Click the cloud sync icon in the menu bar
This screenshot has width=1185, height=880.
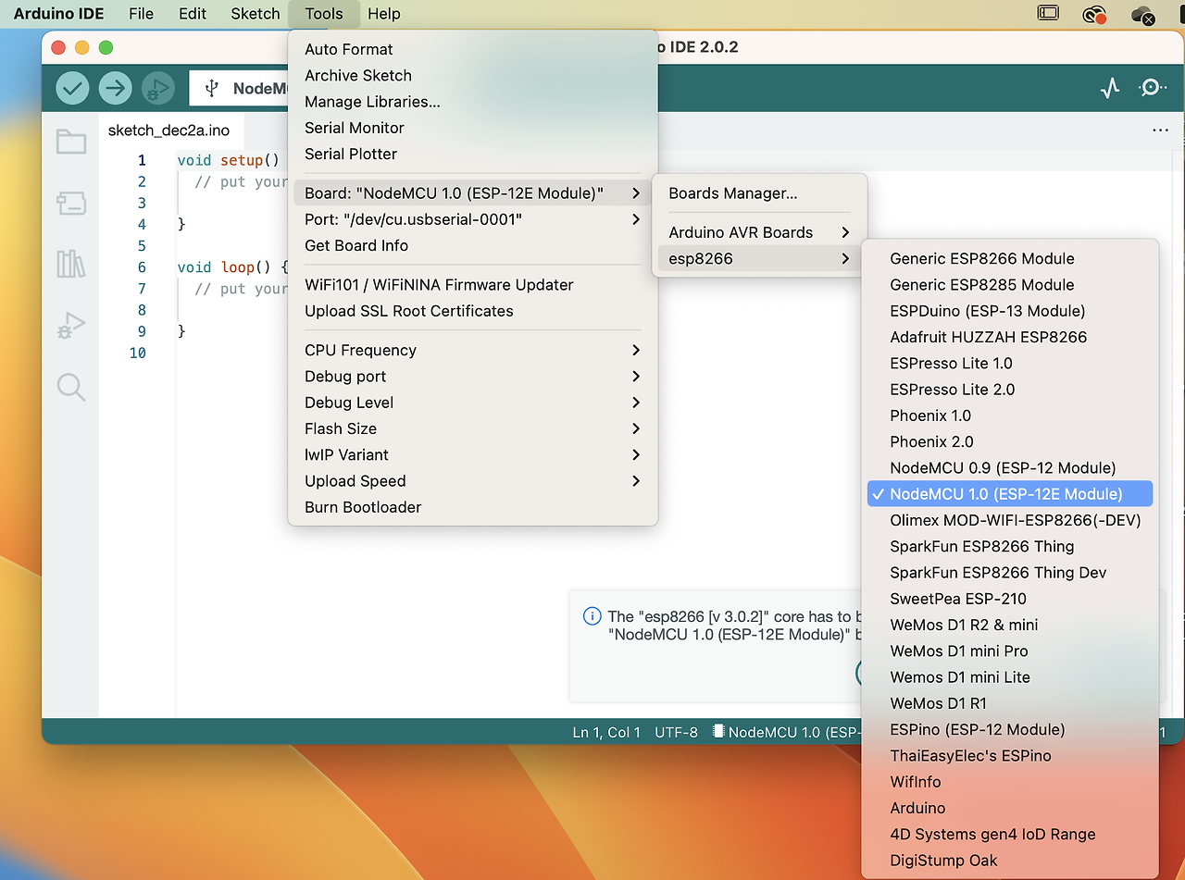(x=1143, y=15)
